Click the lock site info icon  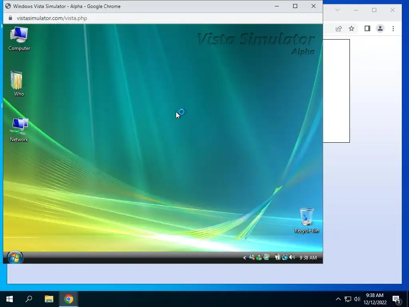[10, 18]
